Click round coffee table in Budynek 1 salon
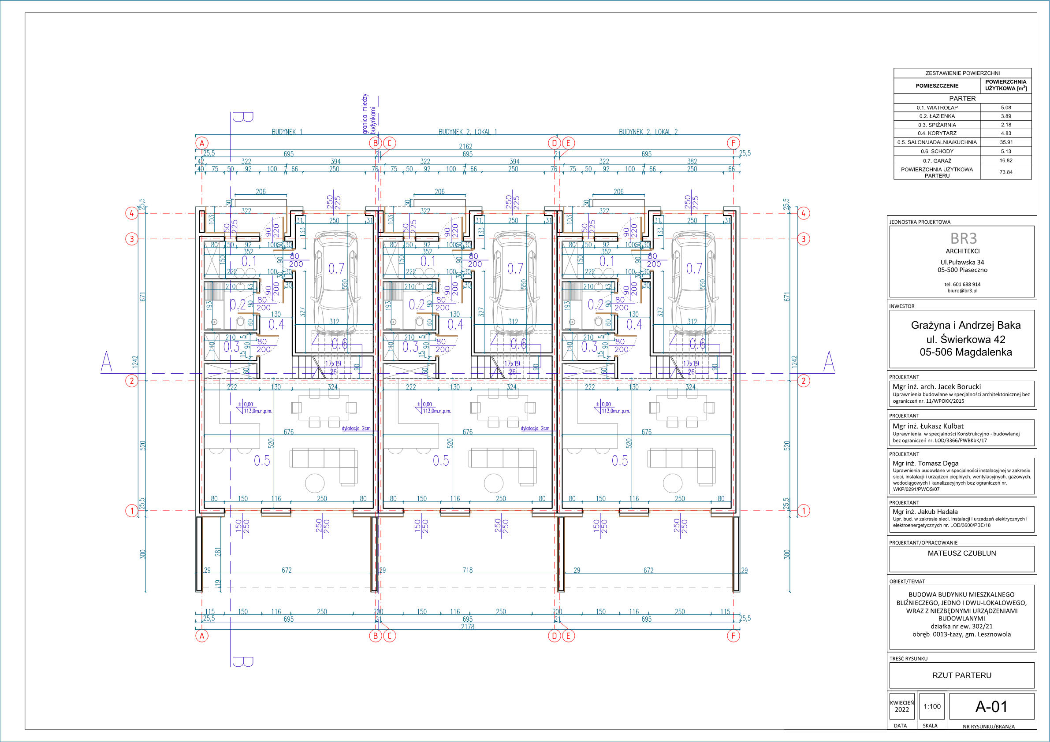 pyautogui.click(x=315, y=483)
